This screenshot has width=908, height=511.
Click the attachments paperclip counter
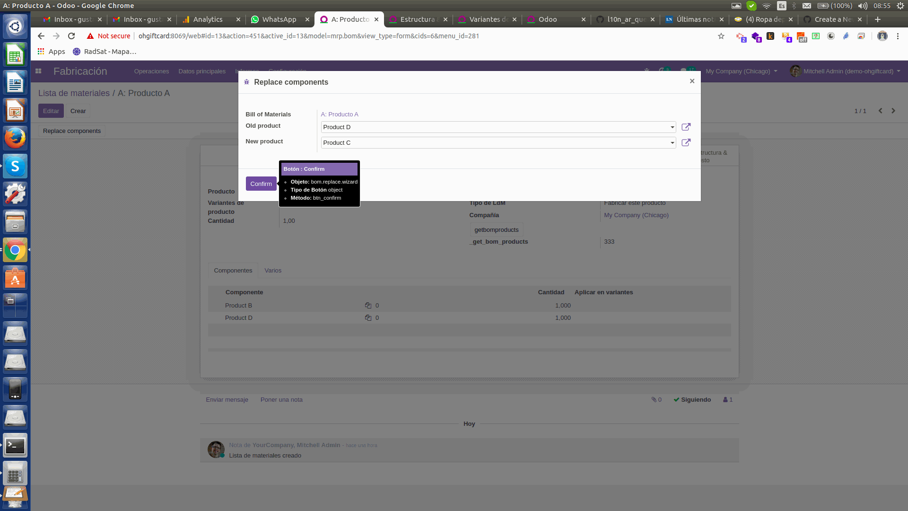pos(656,400)
